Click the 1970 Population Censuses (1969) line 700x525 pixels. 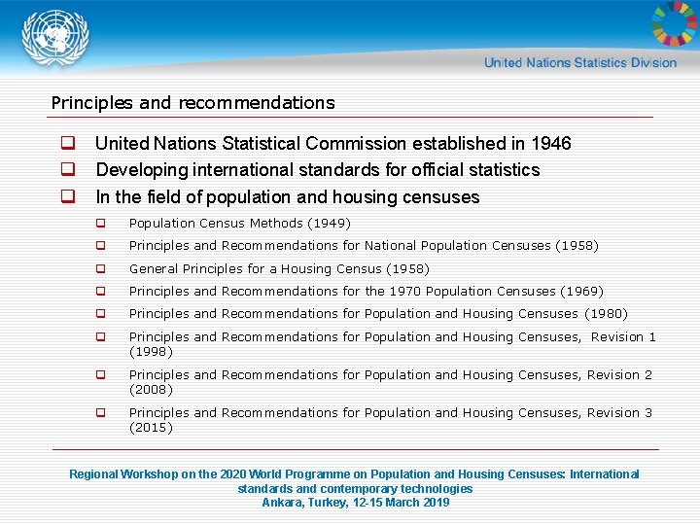(x=367, y=292)
